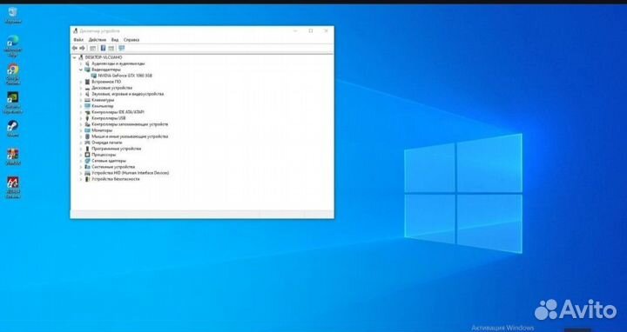Open Google Chrome desktop shortcut
Viewport: 627px width, 332px height.
13,74
